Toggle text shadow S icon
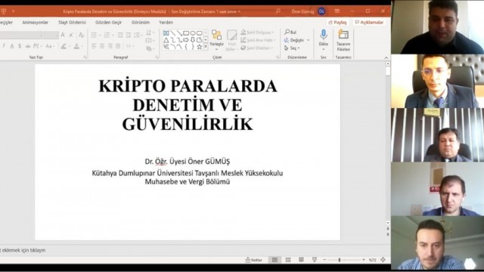The width and height of the screenshot is (484, 272). click(x=20, y=46)
